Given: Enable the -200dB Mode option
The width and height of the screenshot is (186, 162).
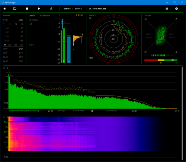Looking at the screenshot, I should 111,110.
